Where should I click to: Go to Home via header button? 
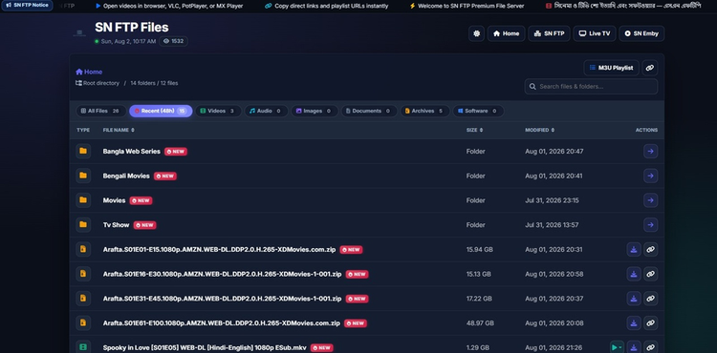506,33
